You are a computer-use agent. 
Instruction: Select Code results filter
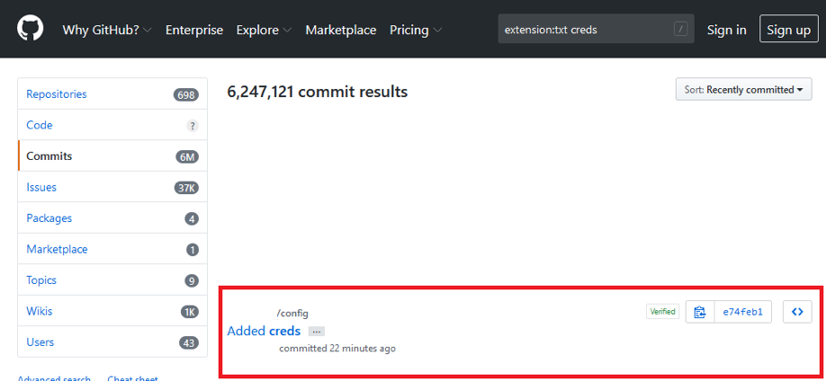(112, 125)
